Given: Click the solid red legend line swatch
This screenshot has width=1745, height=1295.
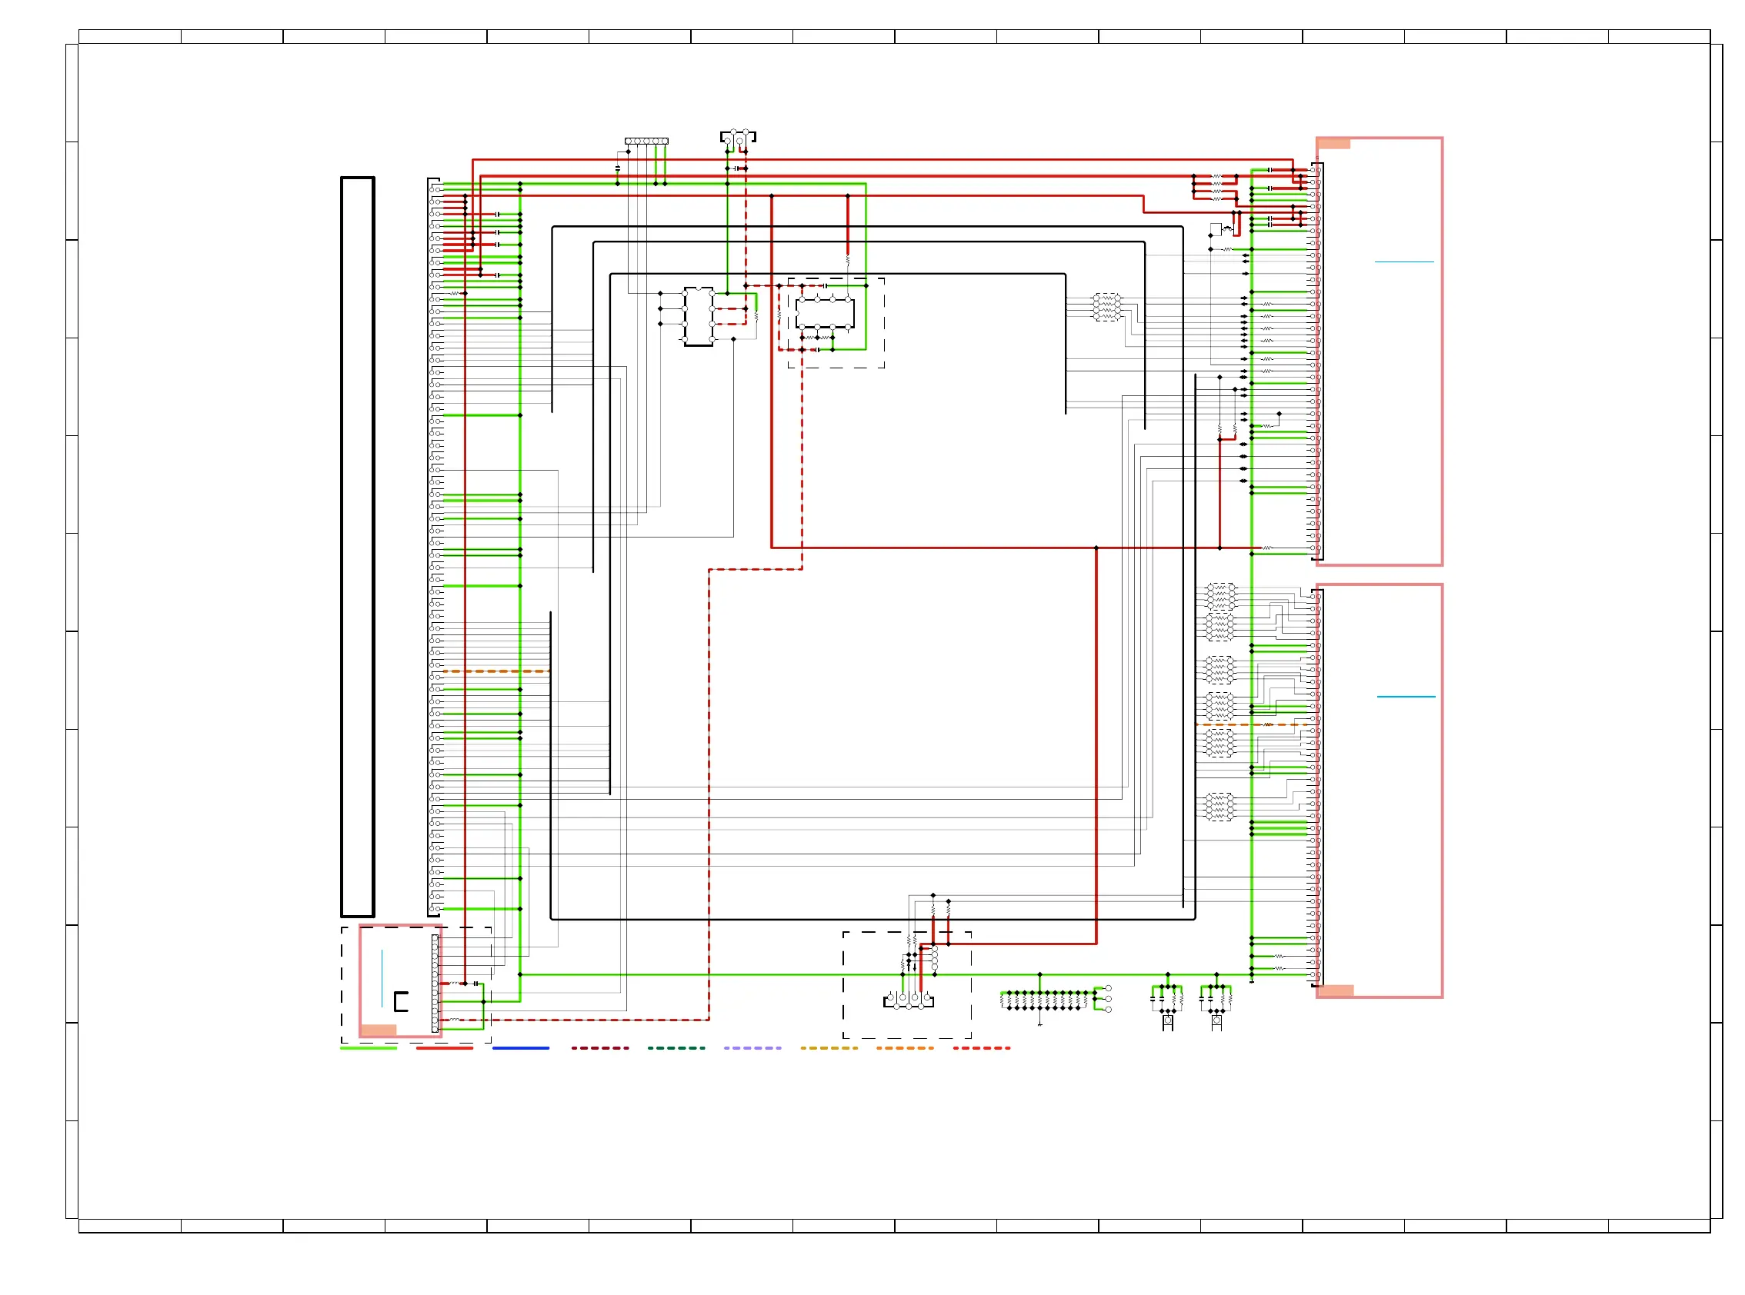Looking at the screenshot, I should (444, 1048).
